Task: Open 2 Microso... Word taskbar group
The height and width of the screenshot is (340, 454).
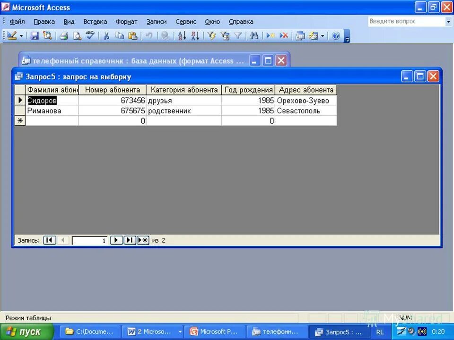Action: tap(153, 331)
